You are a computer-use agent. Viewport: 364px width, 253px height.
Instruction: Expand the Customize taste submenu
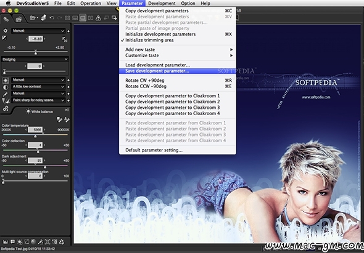coord(177,55)
